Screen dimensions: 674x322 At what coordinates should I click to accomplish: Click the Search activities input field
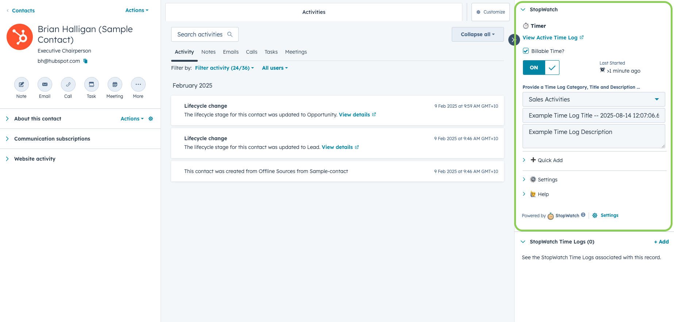(x=205, y=34)
